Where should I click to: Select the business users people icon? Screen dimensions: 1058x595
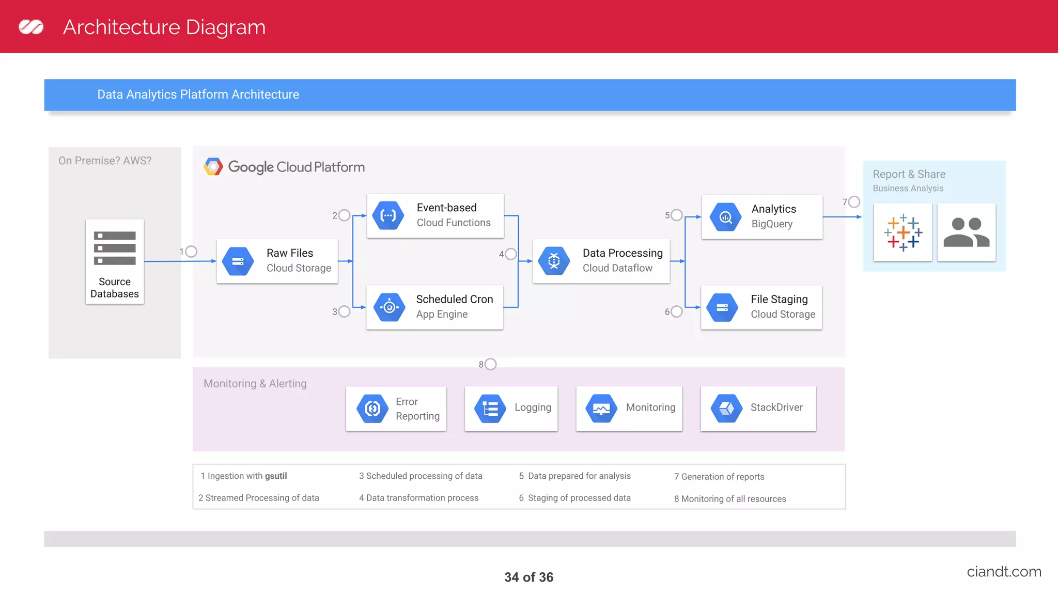[966, 232]
